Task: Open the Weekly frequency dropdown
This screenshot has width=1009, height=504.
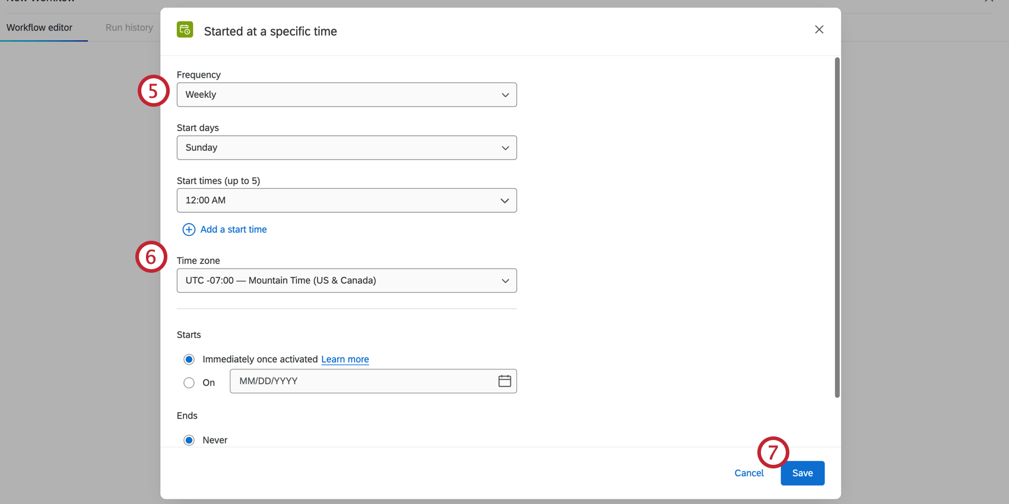Action: pos(346,95)
